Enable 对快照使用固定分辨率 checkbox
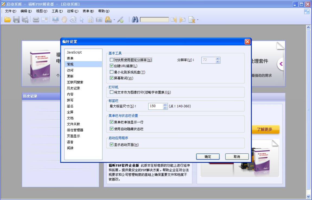This screenshot has height=200, width=312. point(112,60)
